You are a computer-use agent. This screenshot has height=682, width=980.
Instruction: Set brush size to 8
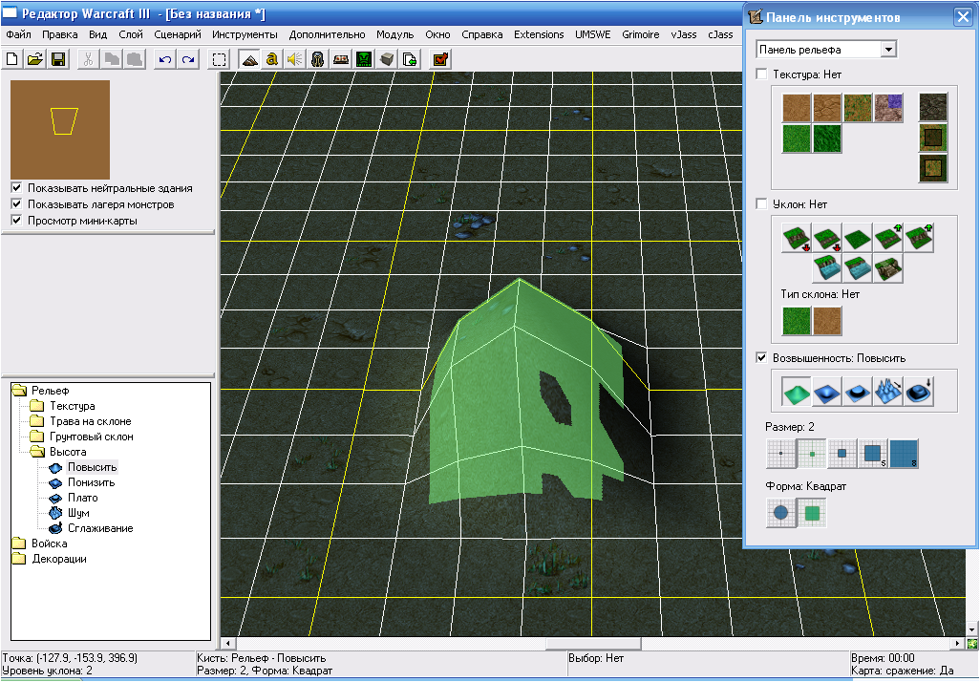(x=904, y=454)
